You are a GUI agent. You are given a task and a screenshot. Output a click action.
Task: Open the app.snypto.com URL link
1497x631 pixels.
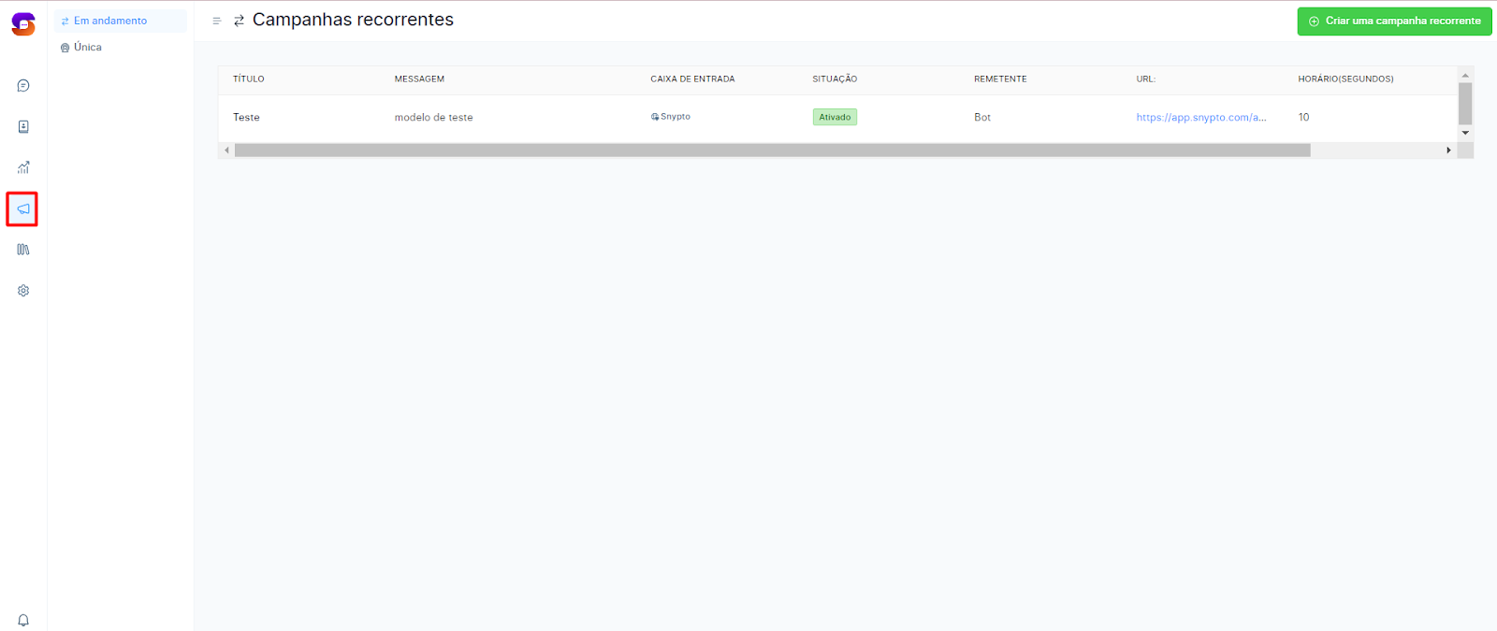tap(1201, 117)
